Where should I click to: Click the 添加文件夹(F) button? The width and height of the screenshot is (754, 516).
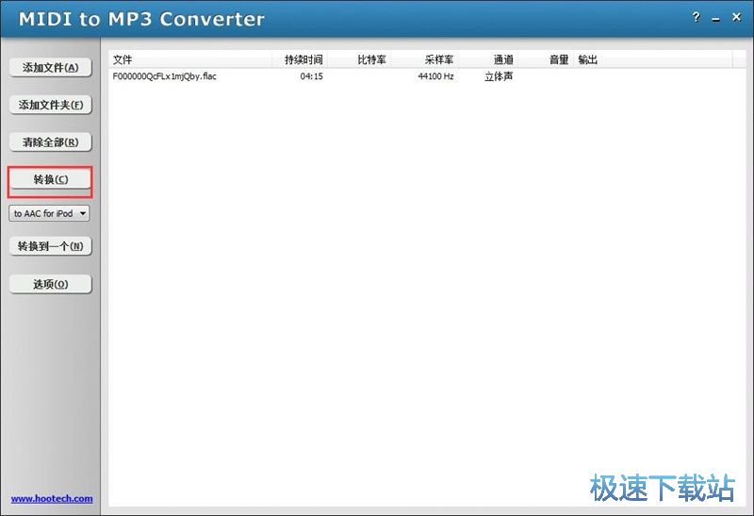pos(51,105)
